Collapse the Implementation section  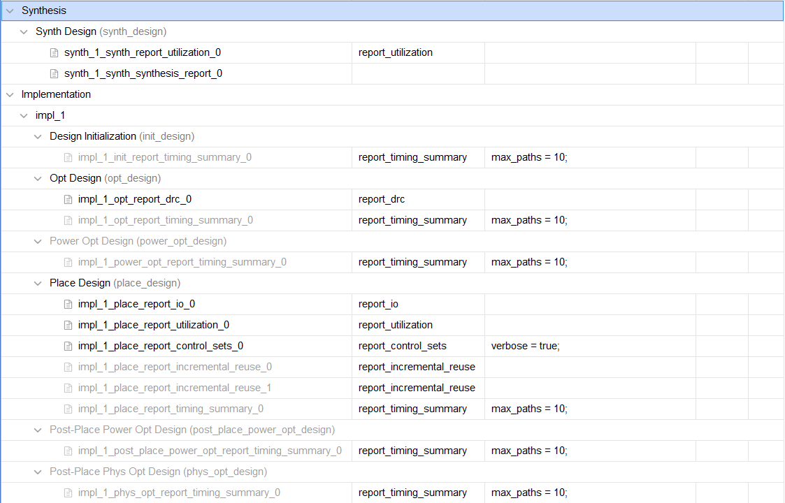[x=10, y=94]
